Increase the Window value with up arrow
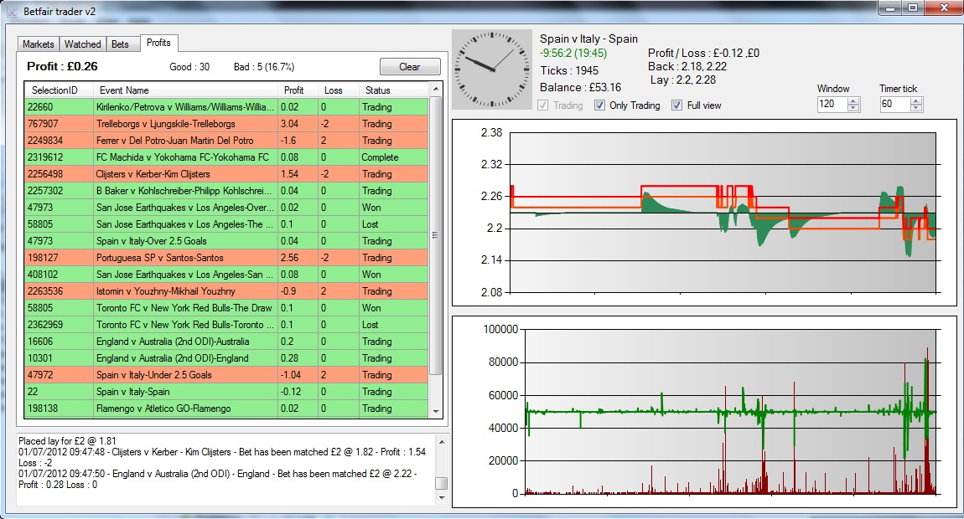Image resolution: width=964 pixels, height=519 pixels. [853, 100]
